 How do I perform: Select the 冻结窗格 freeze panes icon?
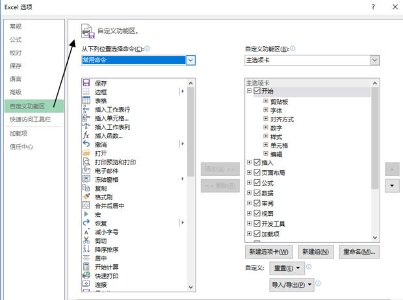[x=86, y=179]
